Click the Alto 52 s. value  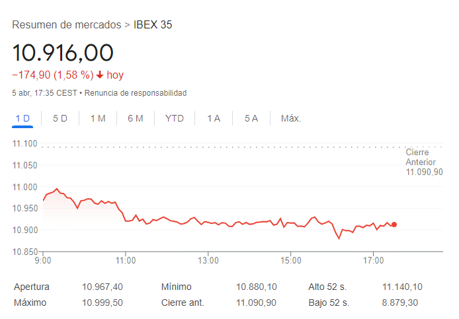pos(402,287)
